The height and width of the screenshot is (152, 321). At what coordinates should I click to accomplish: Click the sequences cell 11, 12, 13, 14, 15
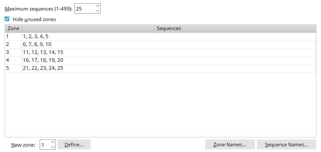click(169, 52)
